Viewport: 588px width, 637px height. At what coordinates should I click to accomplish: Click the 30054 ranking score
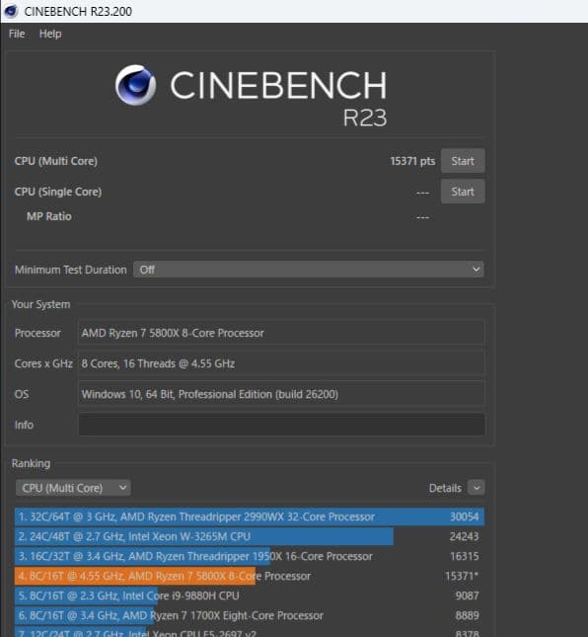pos(465,517)
